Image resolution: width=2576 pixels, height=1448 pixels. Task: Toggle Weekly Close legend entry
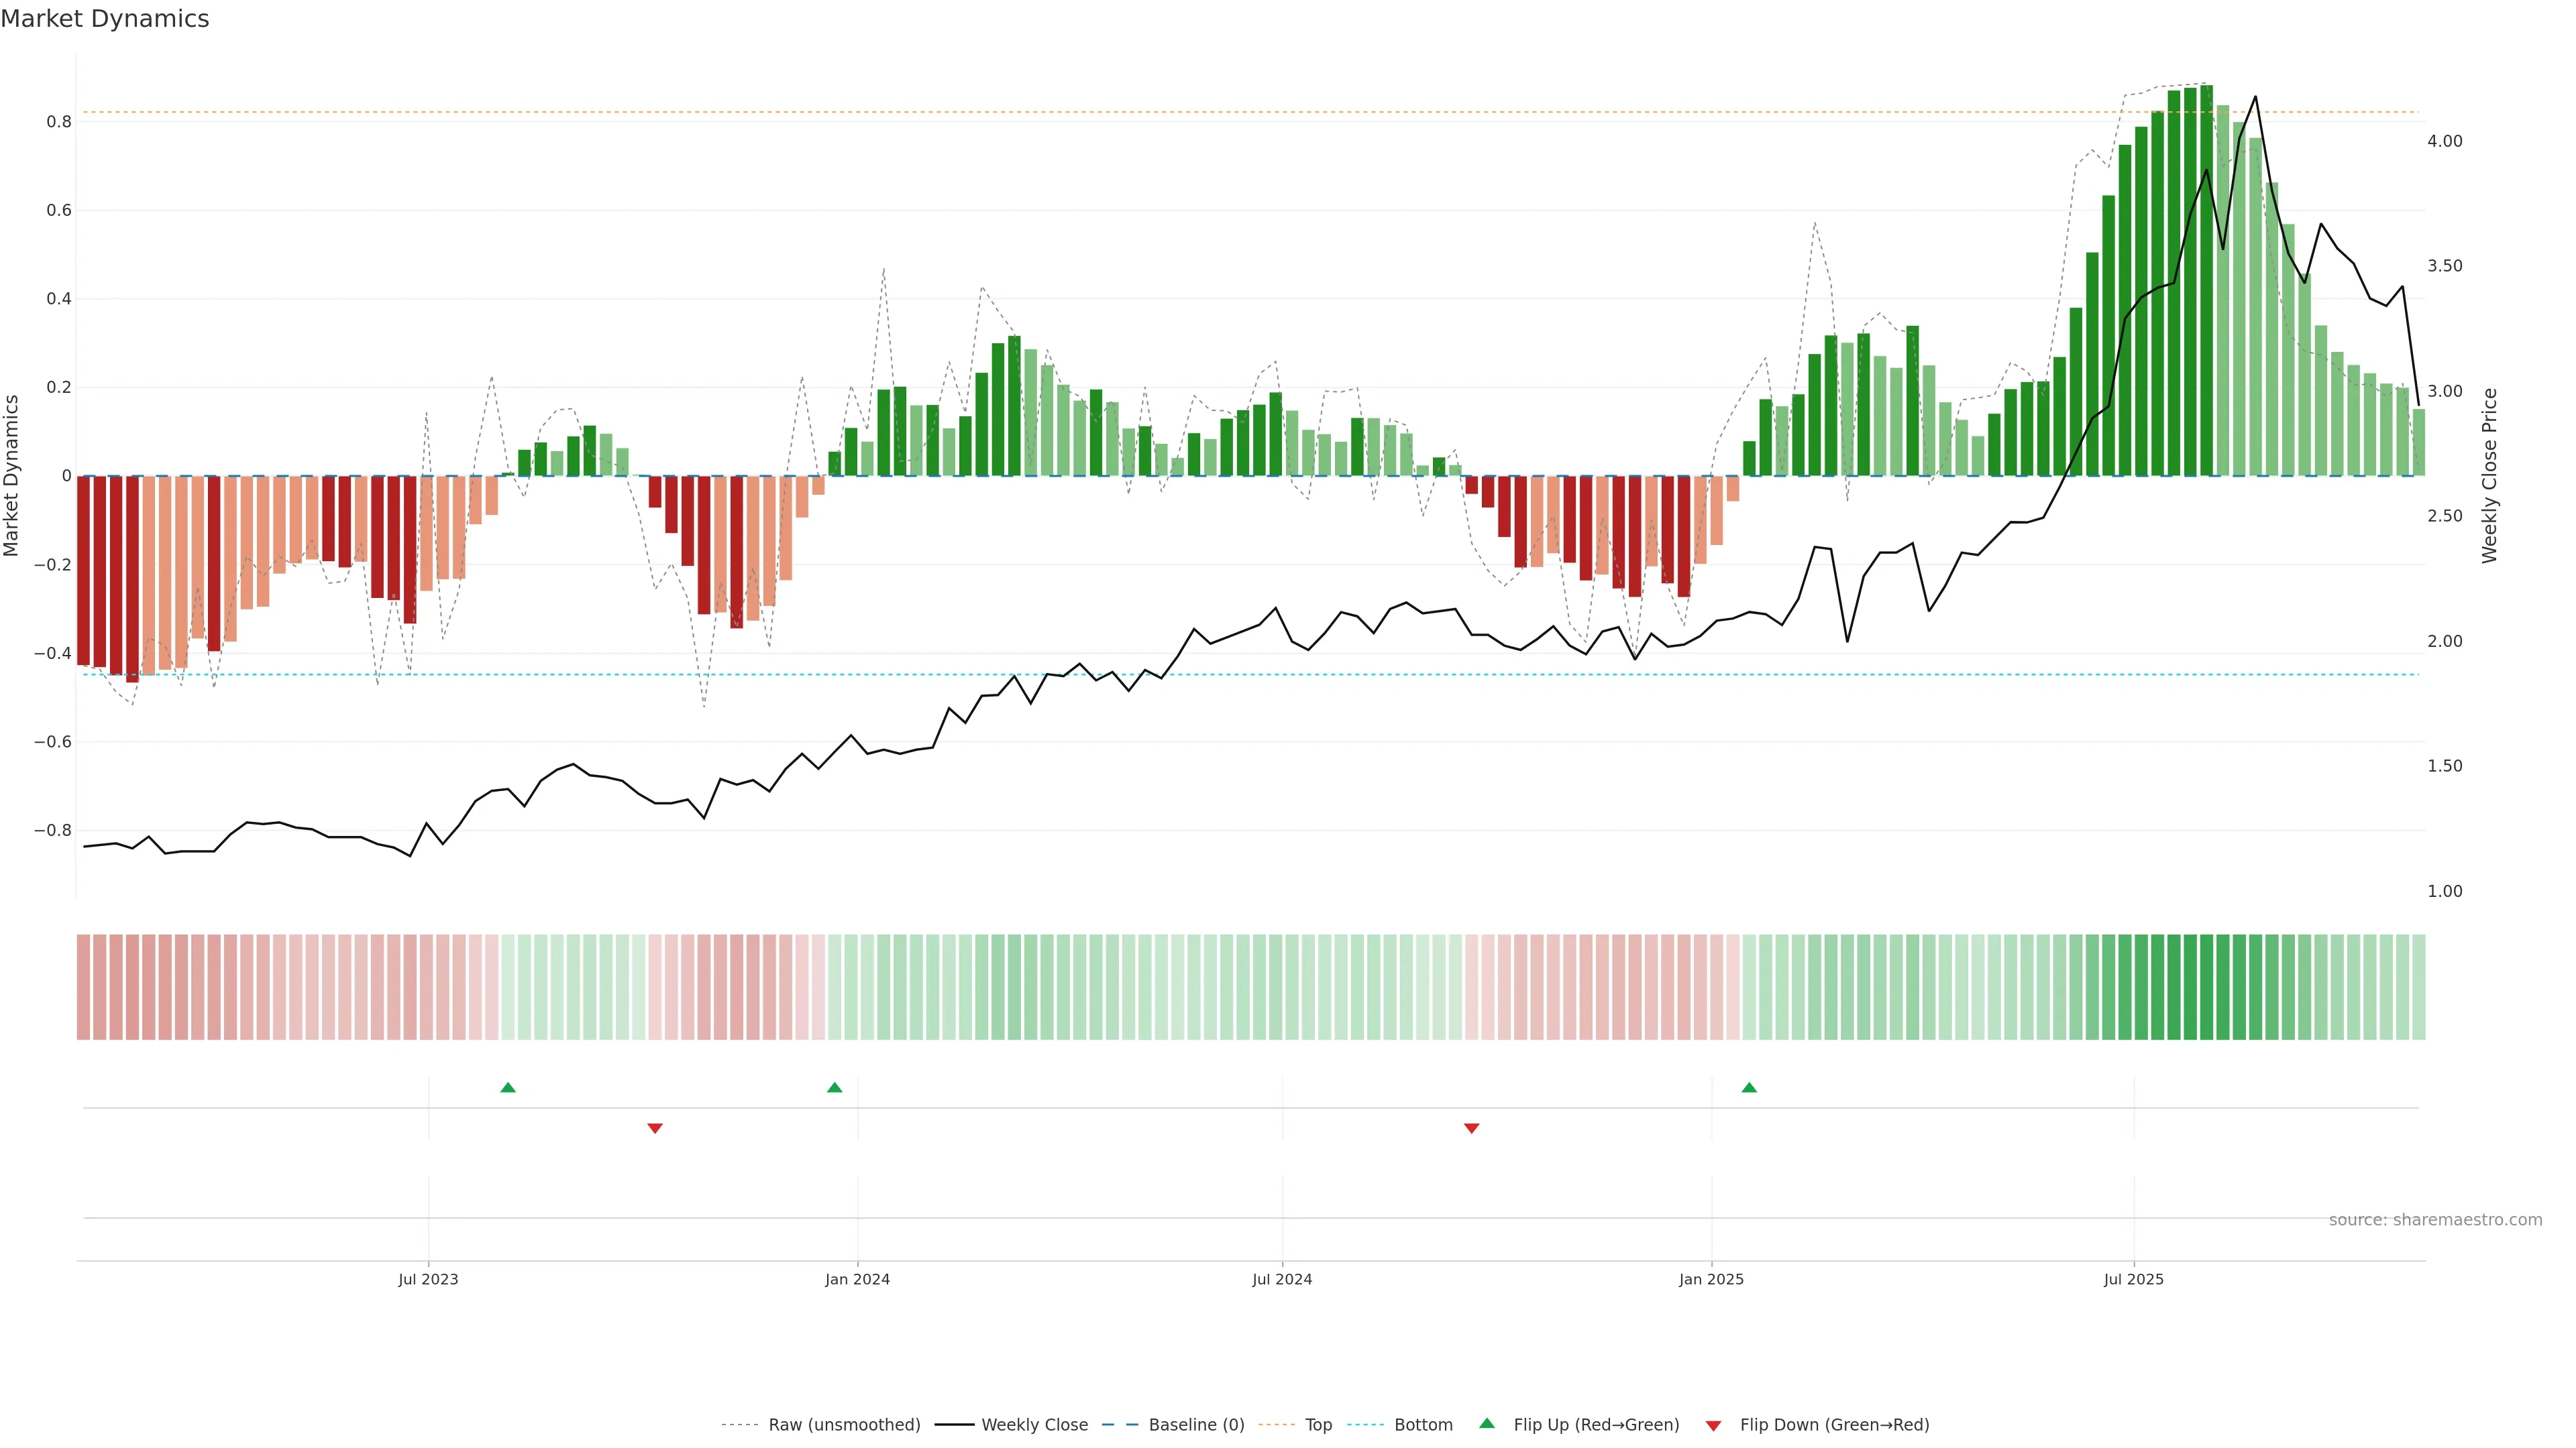tap(1034, 1425)
